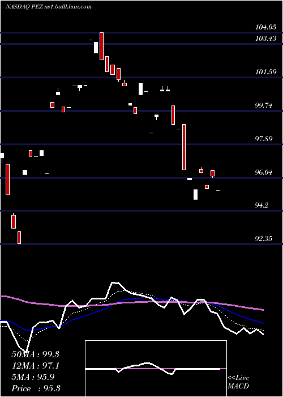283x397 pixels.
Task: Click the long red candle falling below 97.89
Action: coord(184,147)
